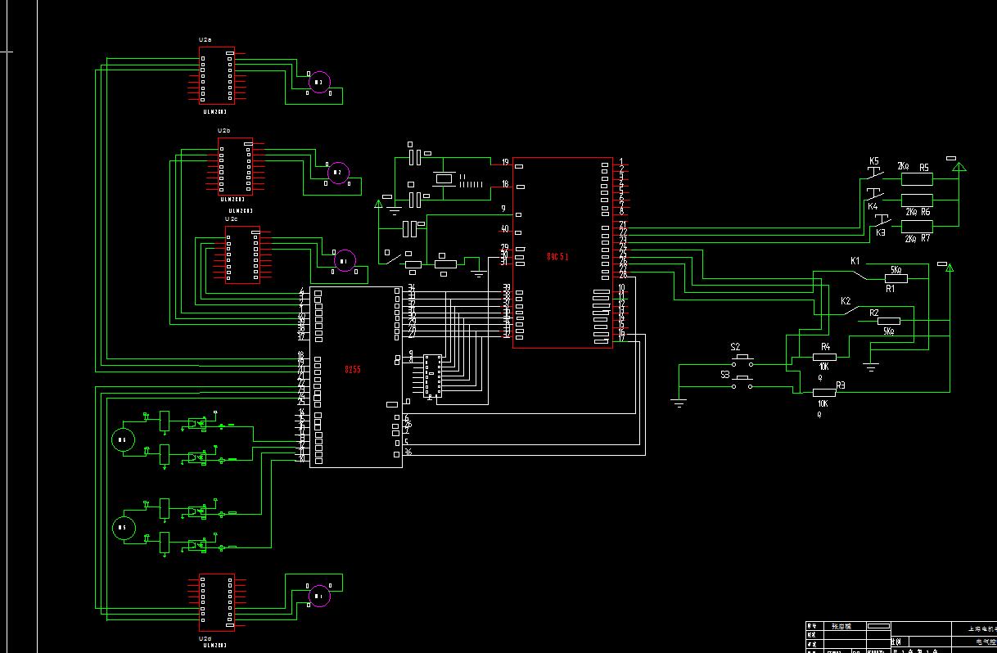997x653 pixels.
Task: Select resistor R1 rectangle
Action: click(896, 279)
